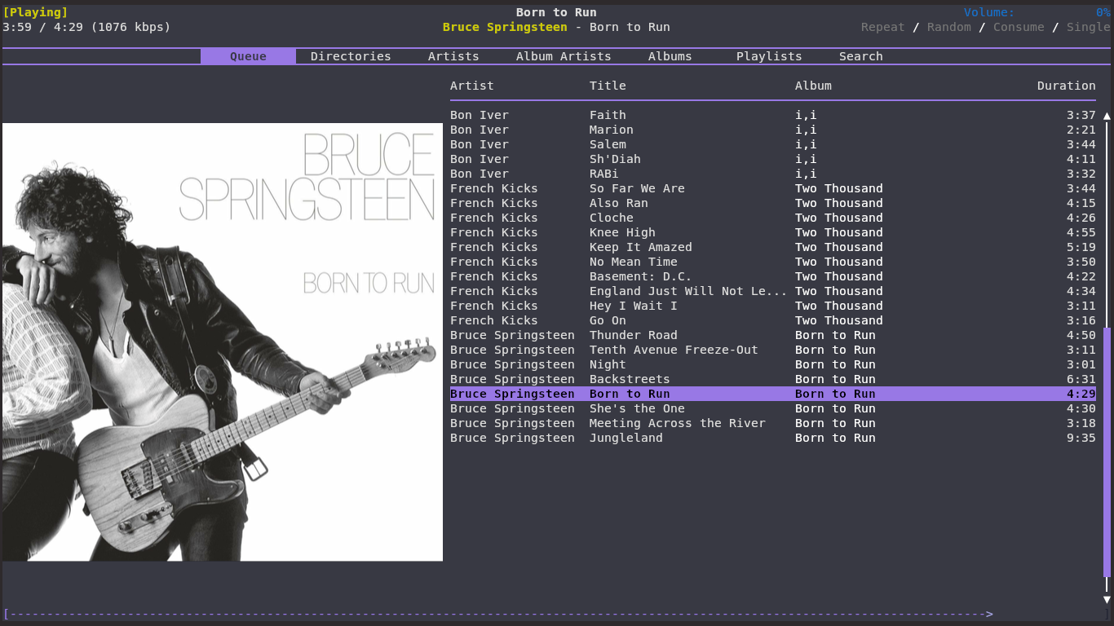Select England Just Will Not Le... row
Screen dimensions: 1114x626
[x=773, y=291]
